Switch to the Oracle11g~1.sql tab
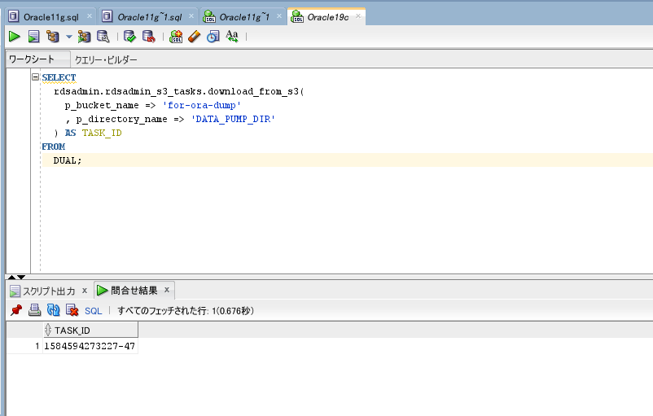 [x=150, y=17]
